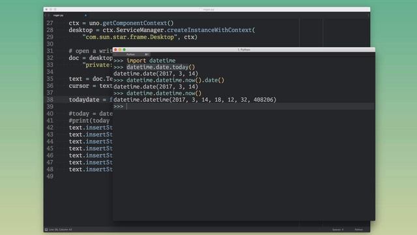
Task: Click "createInstanceWithContext" in line 28
Action: click(x=209, y=30)
